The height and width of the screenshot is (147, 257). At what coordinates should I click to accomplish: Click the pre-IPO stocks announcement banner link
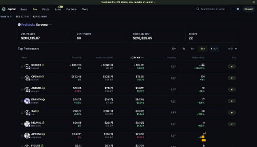(x=128, y=2)
